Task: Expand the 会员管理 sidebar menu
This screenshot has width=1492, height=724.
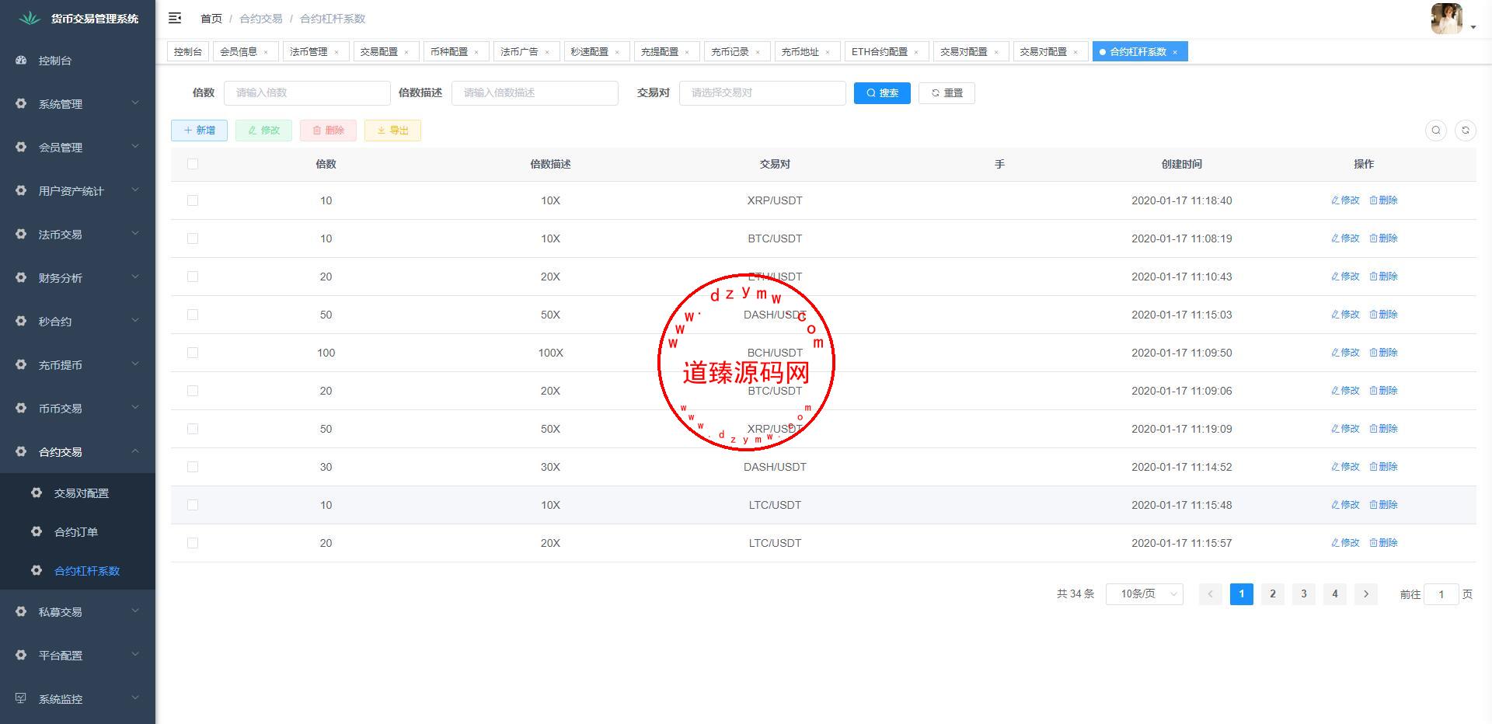Action: coord(78,147)
